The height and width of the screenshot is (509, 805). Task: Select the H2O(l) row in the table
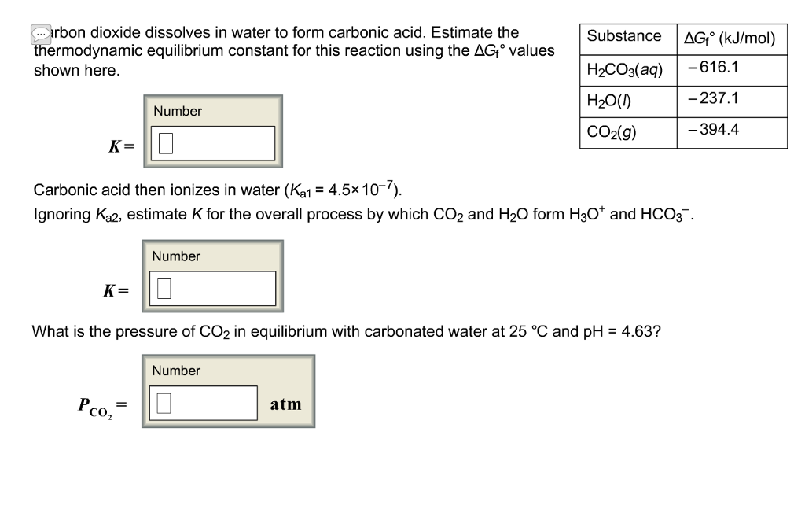click(611, 100)
